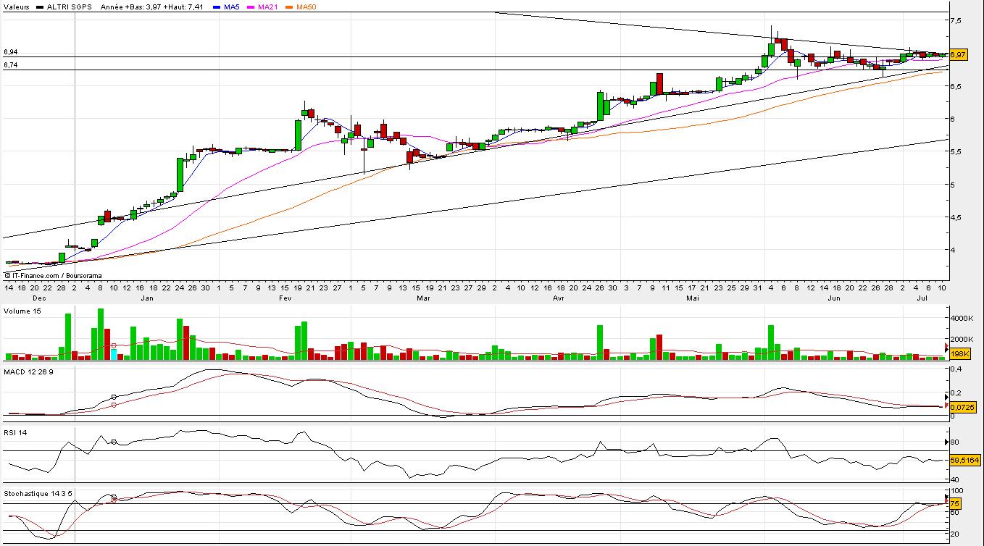Click the black arrow marker near RSI 80

[x=946, y=442]
